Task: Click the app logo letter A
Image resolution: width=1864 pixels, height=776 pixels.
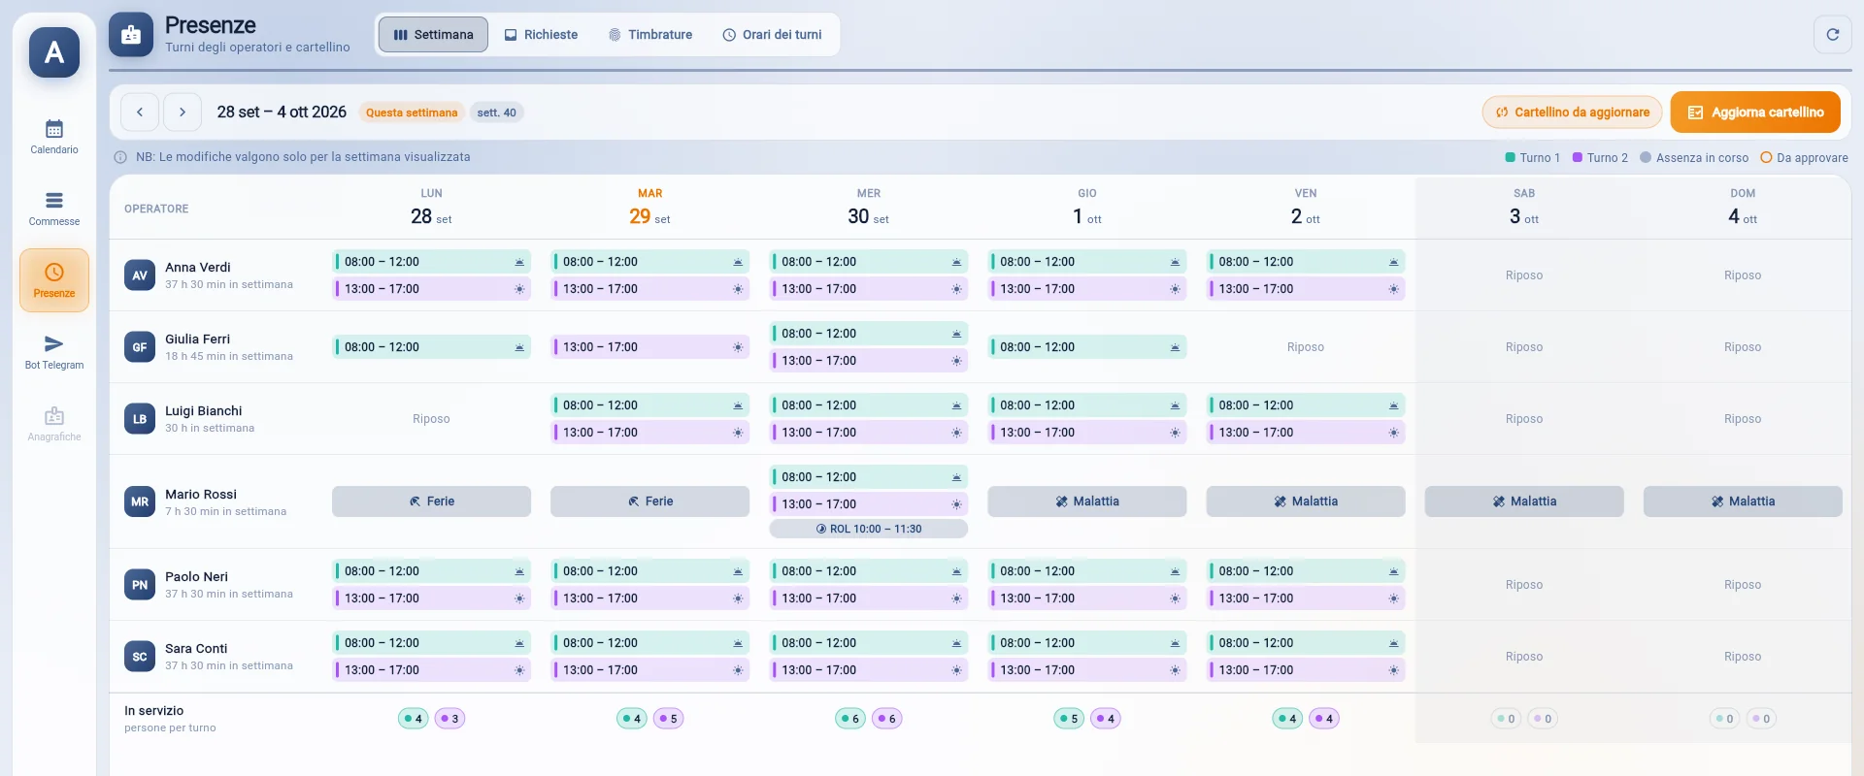Action: coord(54,52)
